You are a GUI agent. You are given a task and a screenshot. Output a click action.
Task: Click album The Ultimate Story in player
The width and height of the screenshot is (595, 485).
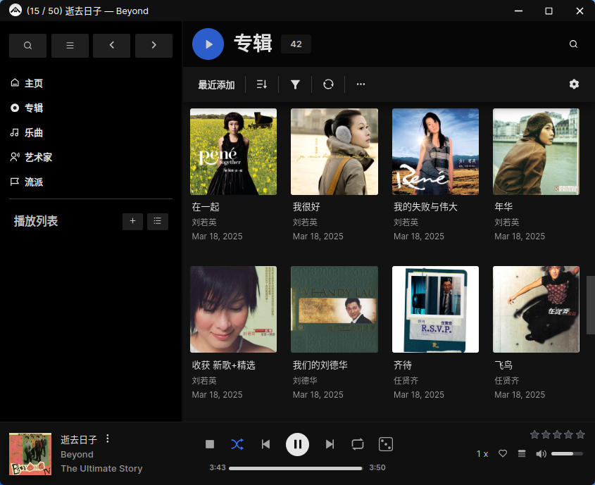[101, 469]
